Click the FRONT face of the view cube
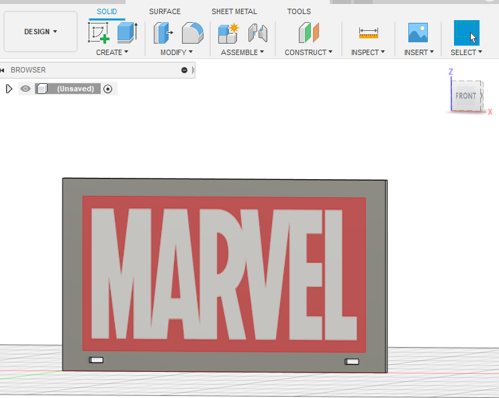This screenshot has width=499, height=398. coord(465,96)
